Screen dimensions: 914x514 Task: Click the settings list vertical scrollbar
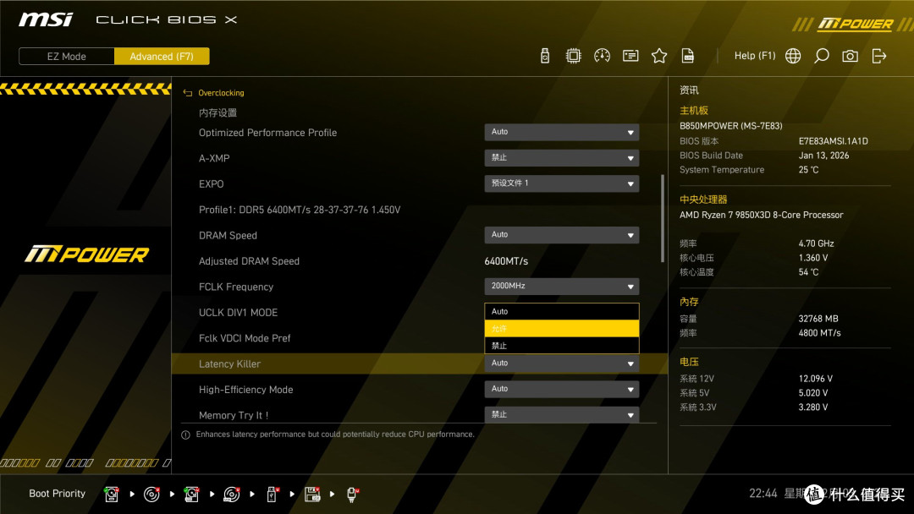(662, 218)
